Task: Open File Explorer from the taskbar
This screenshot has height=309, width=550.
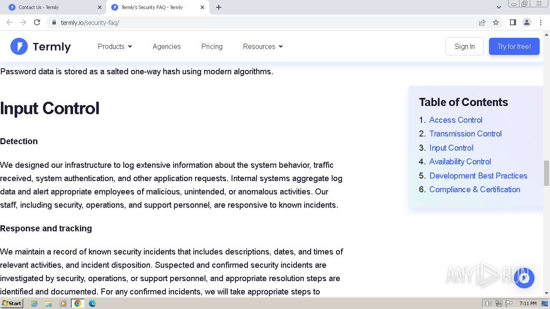Action: pos(49,303)
